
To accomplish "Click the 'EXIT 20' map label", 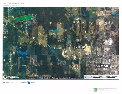I will 79,47.
